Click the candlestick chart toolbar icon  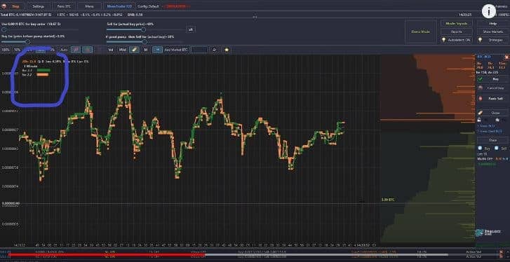pos(87,50)
